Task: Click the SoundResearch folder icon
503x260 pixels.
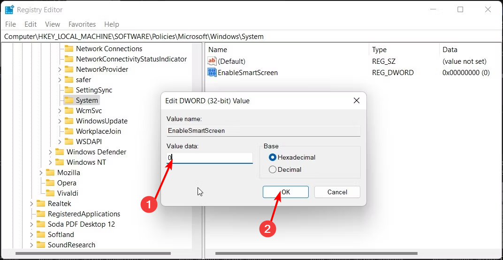Action: pyautogui.click(x=41, y=245)
